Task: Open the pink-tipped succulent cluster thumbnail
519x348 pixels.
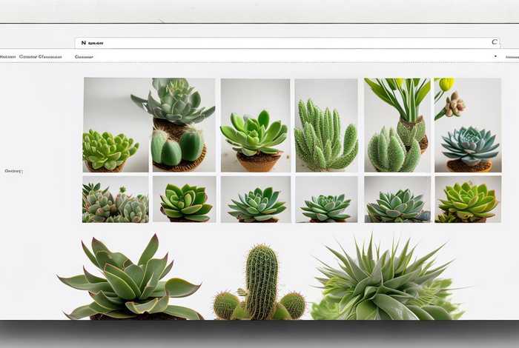Action: (x=115, y=199)
